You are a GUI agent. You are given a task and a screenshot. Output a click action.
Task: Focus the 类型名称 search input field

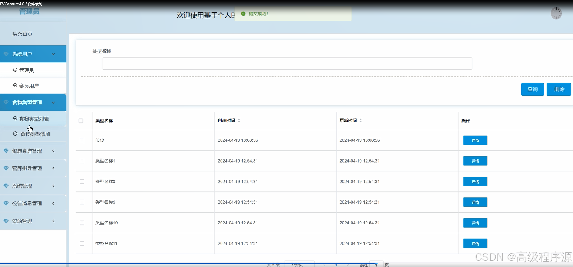coord(287,63)
